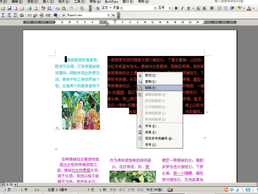The width and height of the screenshot is (258, 194).
Task: Save the document with the floppy disk icon
Action: coord(9,8)
